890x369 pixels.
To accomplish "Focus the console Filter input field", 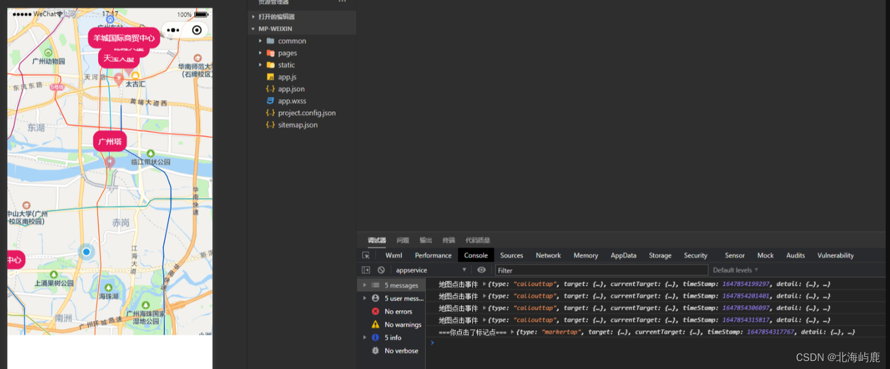I will 601,270.
